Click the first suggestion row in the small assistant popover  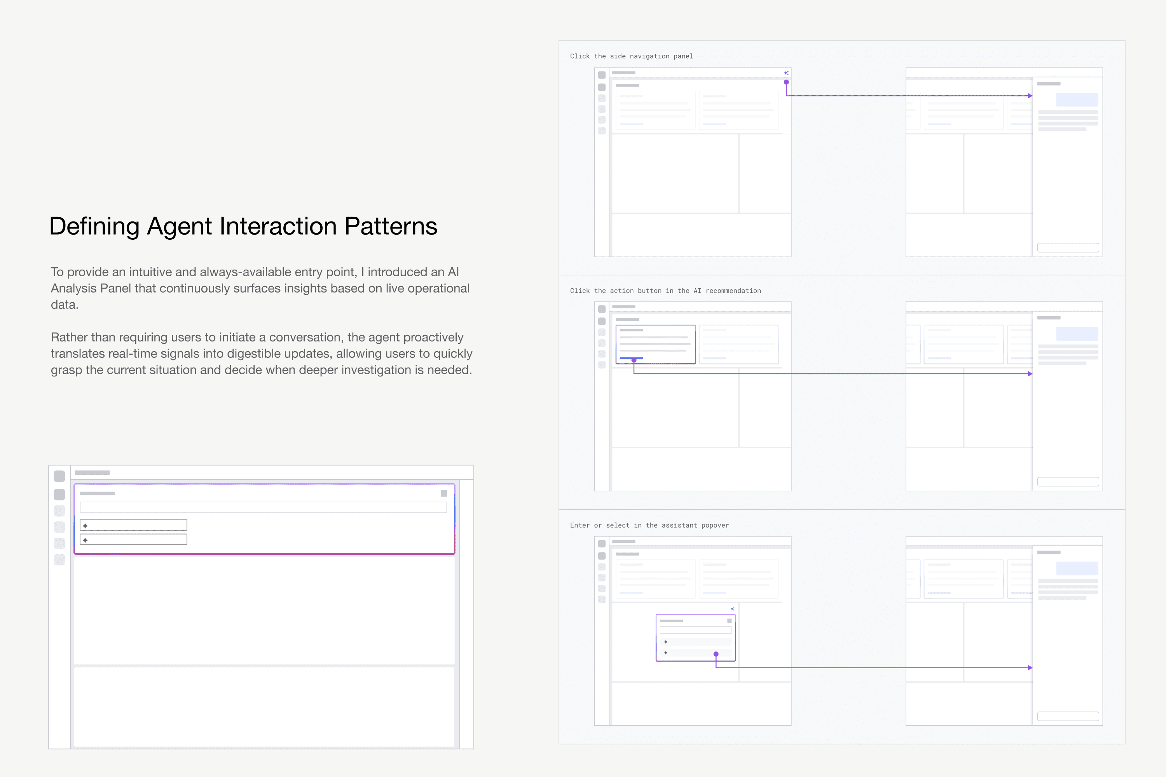696,642
